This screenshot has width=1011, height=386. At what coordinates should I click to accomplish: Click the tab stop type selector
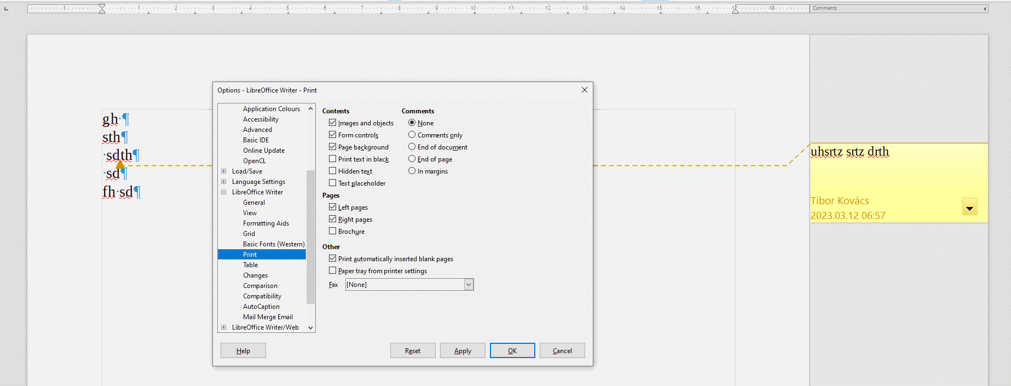(x=6, y=8)
